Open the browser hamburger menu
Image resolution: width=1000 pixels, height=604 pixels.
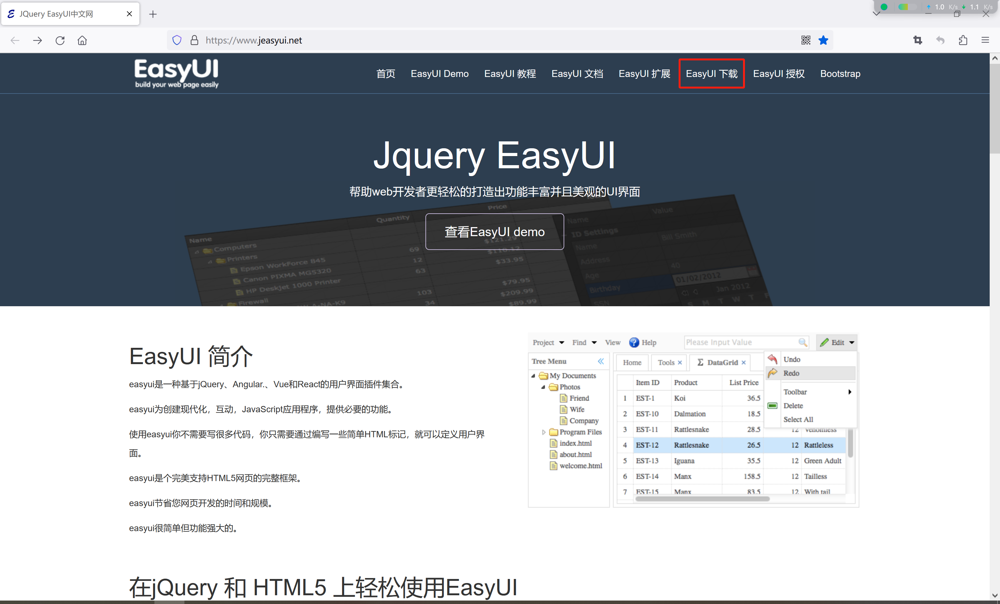[x=985, y=40]
